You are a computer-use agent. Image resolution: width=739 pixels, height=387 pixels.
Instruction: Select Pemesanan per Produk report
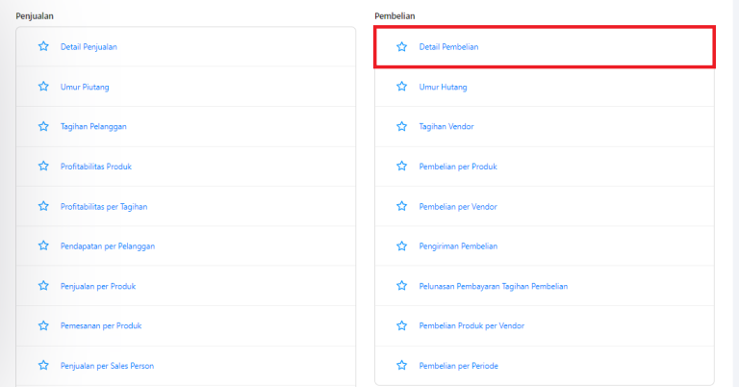(101, 325)
